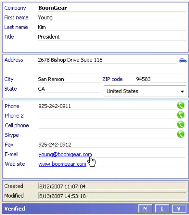
Task: Open the United States country dropdown
Action: click(x=145, y=91)
